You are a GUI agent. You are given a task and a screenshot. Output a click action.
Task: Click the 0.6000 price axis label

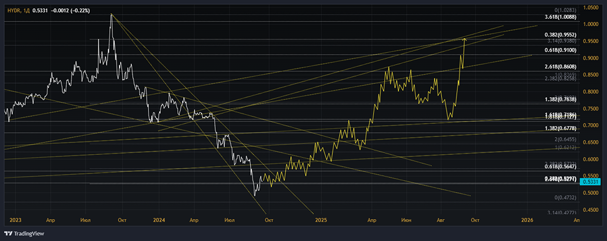(591, 159)
